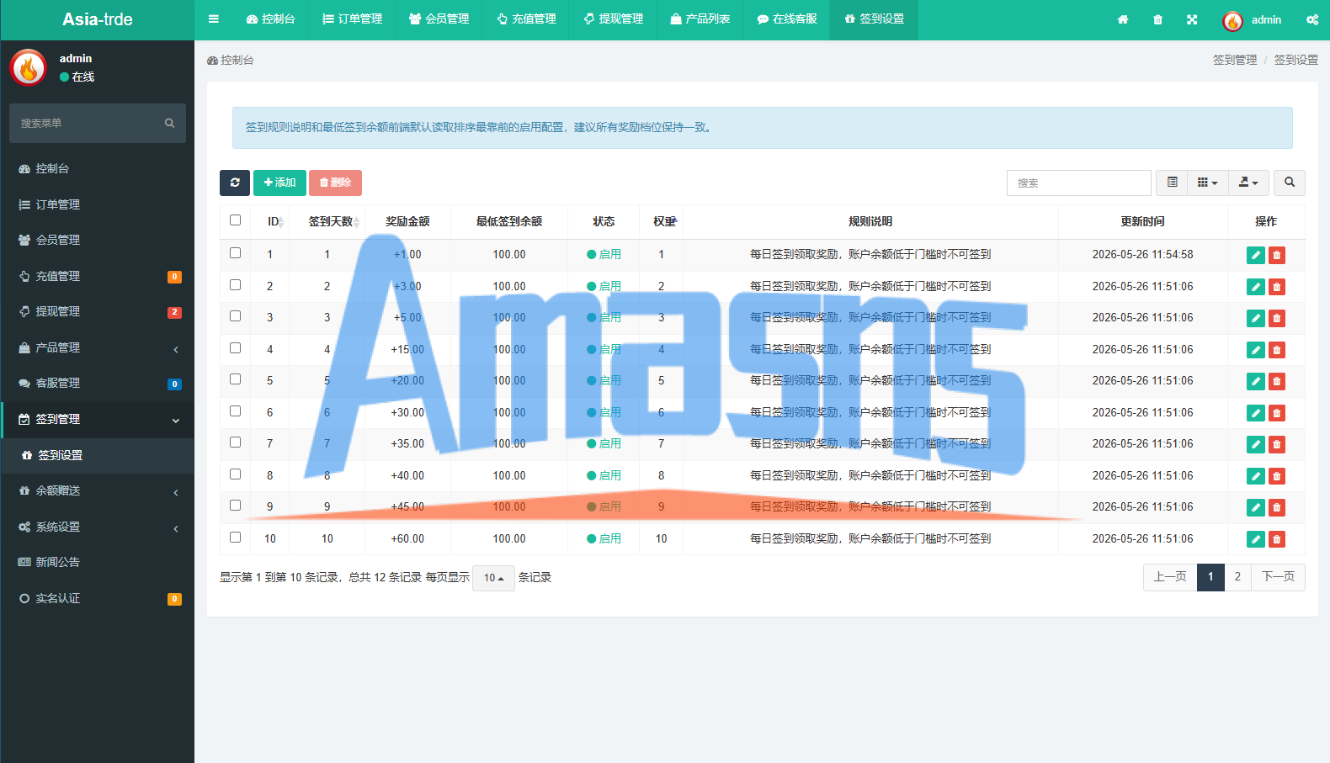
Task: Edit row with ID 10
Action: 1256,539
